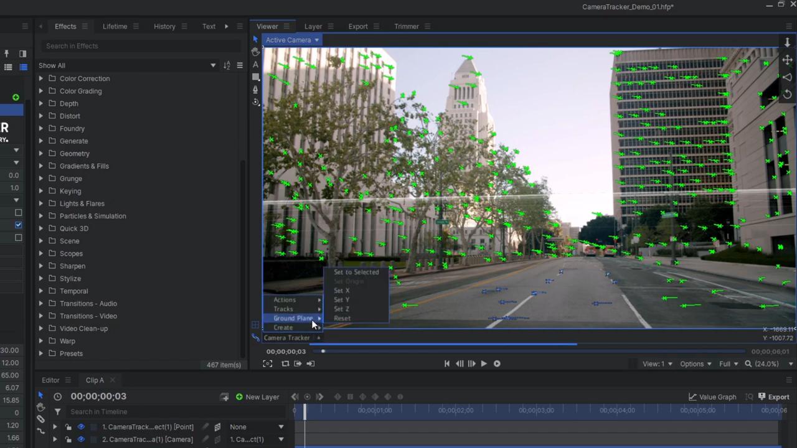This screenshot has width=797, height=448.
Task: Expand the Particles & Simulation folder
Action: click(41, 216)
